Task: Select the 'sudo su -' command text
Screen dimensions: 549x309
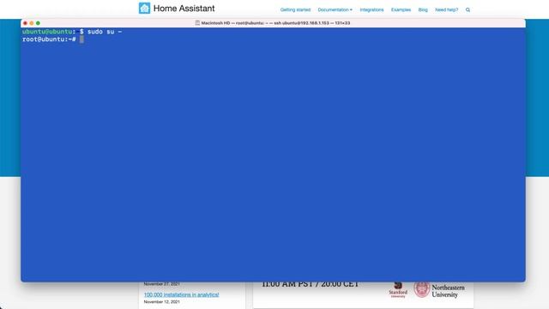Action: click(105, 32)
